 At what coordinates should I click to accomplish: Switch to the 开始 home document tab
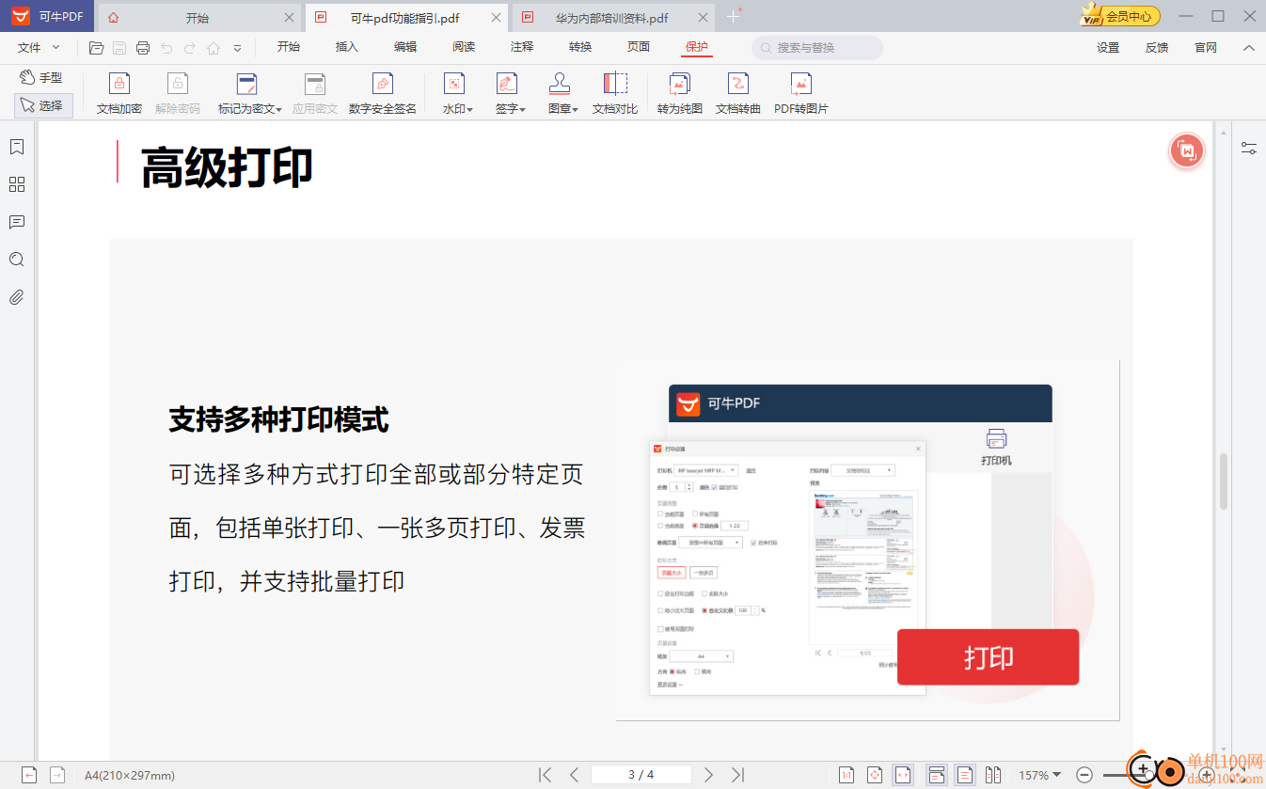198,17
